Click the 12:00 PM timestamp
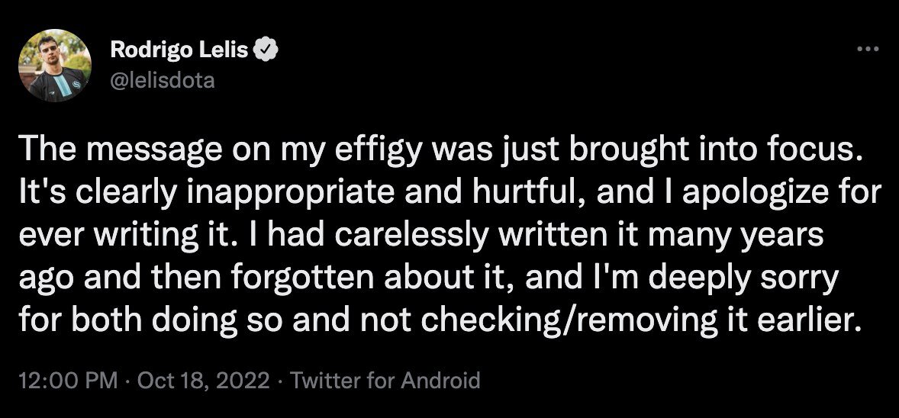899x418 pixels. click(x=63, y=380)
